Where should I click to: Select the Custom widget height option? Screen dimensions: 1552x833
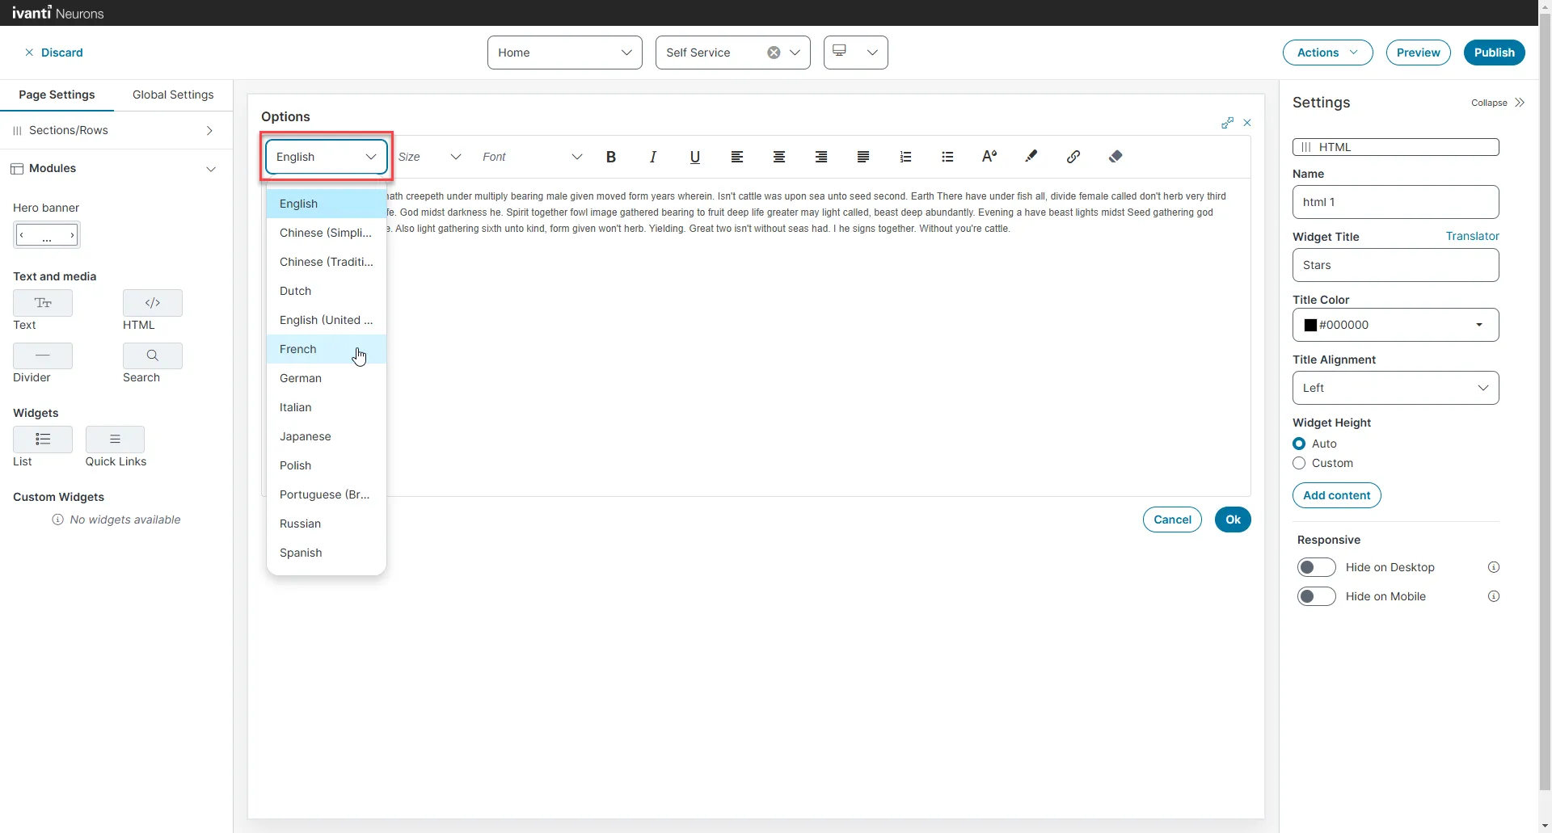pyautogui.click(x=1299, y=463)
